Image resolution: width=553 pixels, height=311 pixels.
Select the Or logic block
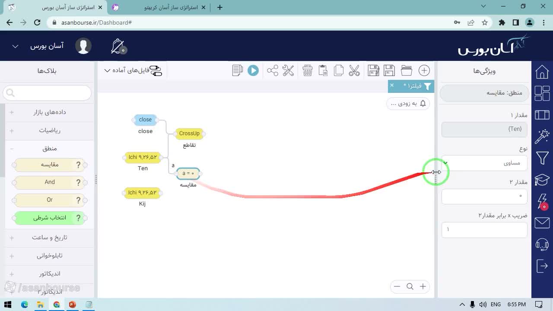[x=50, y=200]
